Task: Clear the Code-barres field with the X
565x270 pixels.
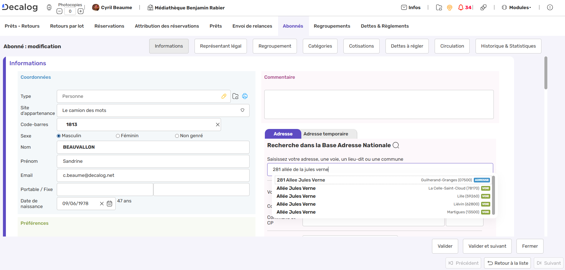Action: [218, 125]
